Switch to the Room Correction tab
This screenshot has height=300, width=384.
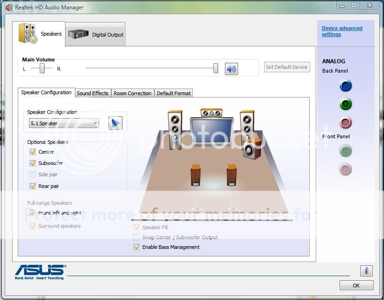(132, 93)
